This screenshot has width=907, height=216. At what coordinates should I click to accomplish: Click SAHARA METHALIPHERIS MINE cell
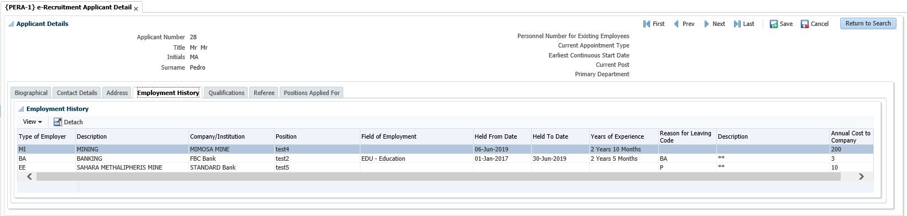coord(132,167)
